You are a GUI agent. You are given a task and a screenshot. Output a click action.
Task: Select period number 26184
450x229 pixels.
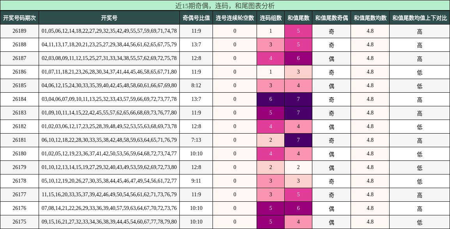(x=19, y=99)
